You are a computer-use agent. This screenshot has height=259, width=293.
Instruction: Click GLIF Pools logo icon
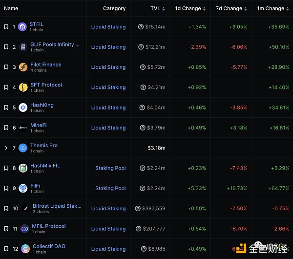(23, 47)
